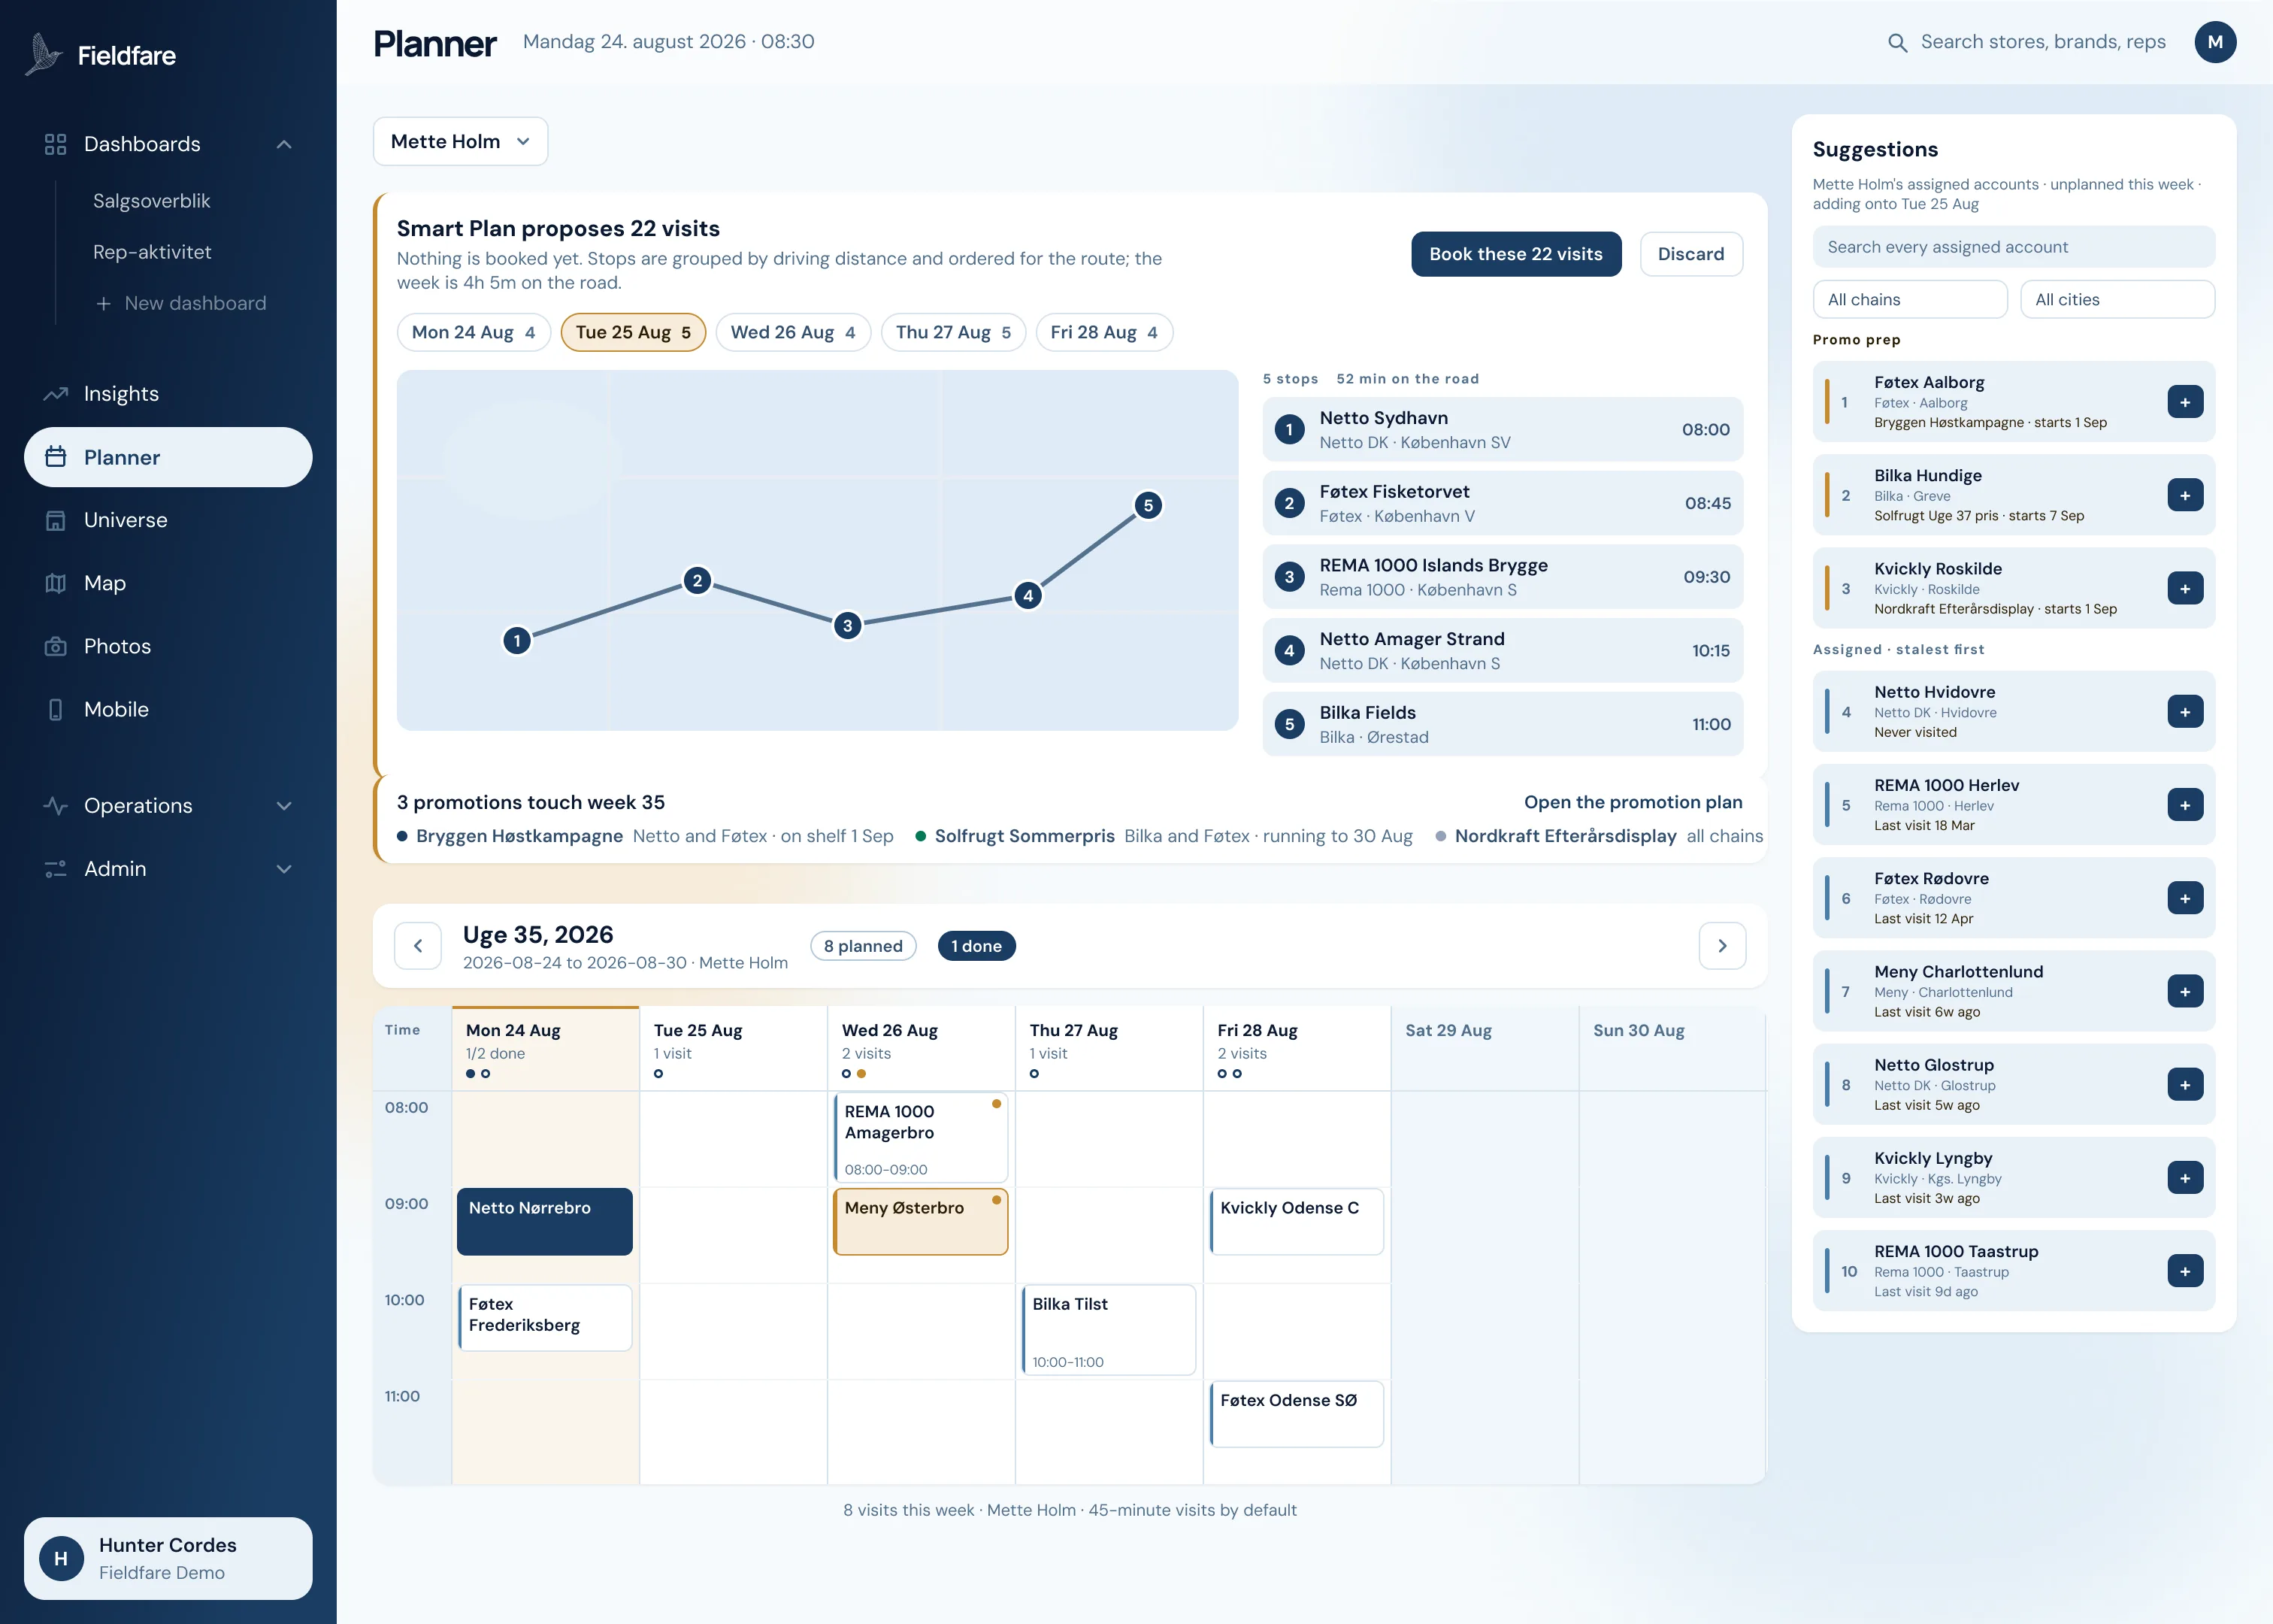The image size is (2273, 1624).
Task: Add REMA 1000 Herlev with plus icon
Action: click(x=2184, y=805)
